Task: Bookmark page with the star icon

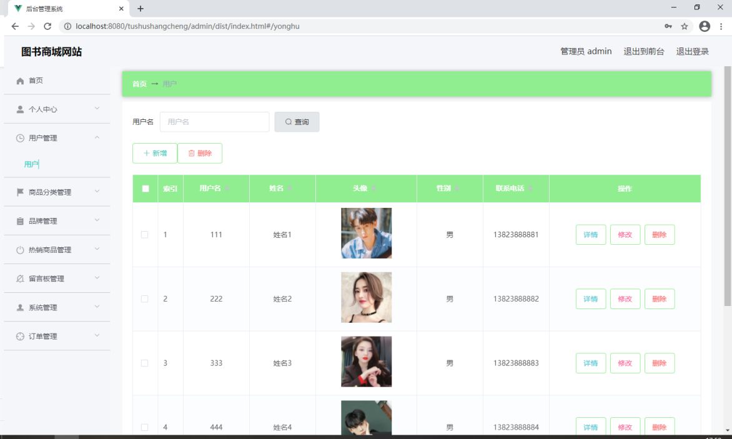Action: pos(685,26)
